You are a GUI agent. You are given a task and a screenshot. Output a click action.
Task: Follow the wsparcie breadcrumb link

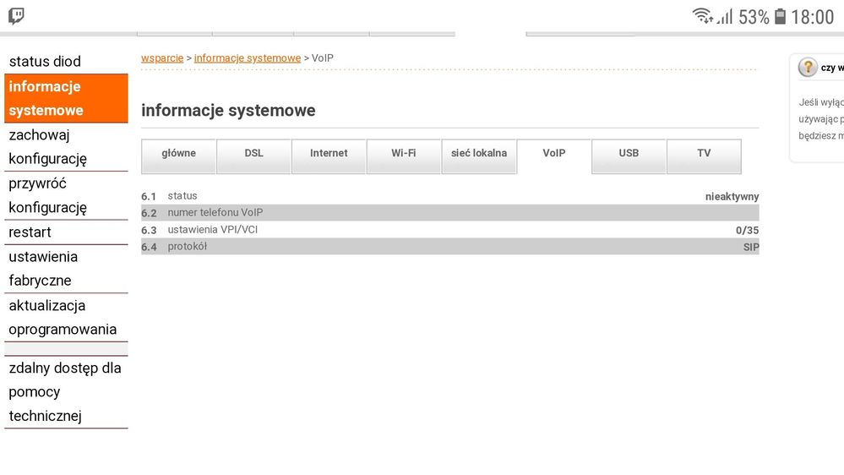(162, 58)
